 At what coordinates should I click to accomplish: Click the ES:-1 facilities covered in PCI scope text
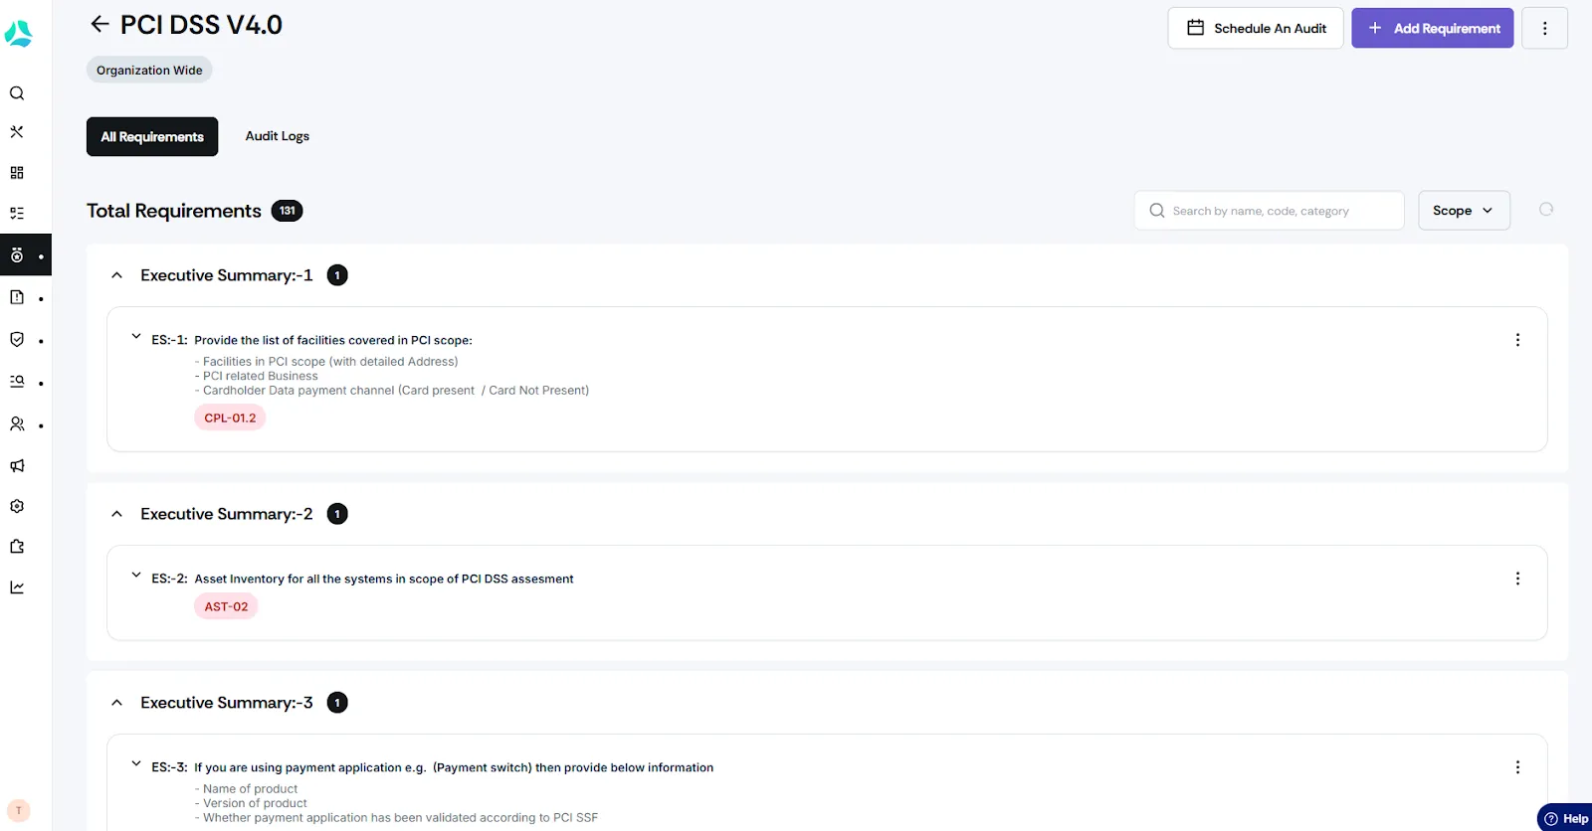tap(333, 340)
